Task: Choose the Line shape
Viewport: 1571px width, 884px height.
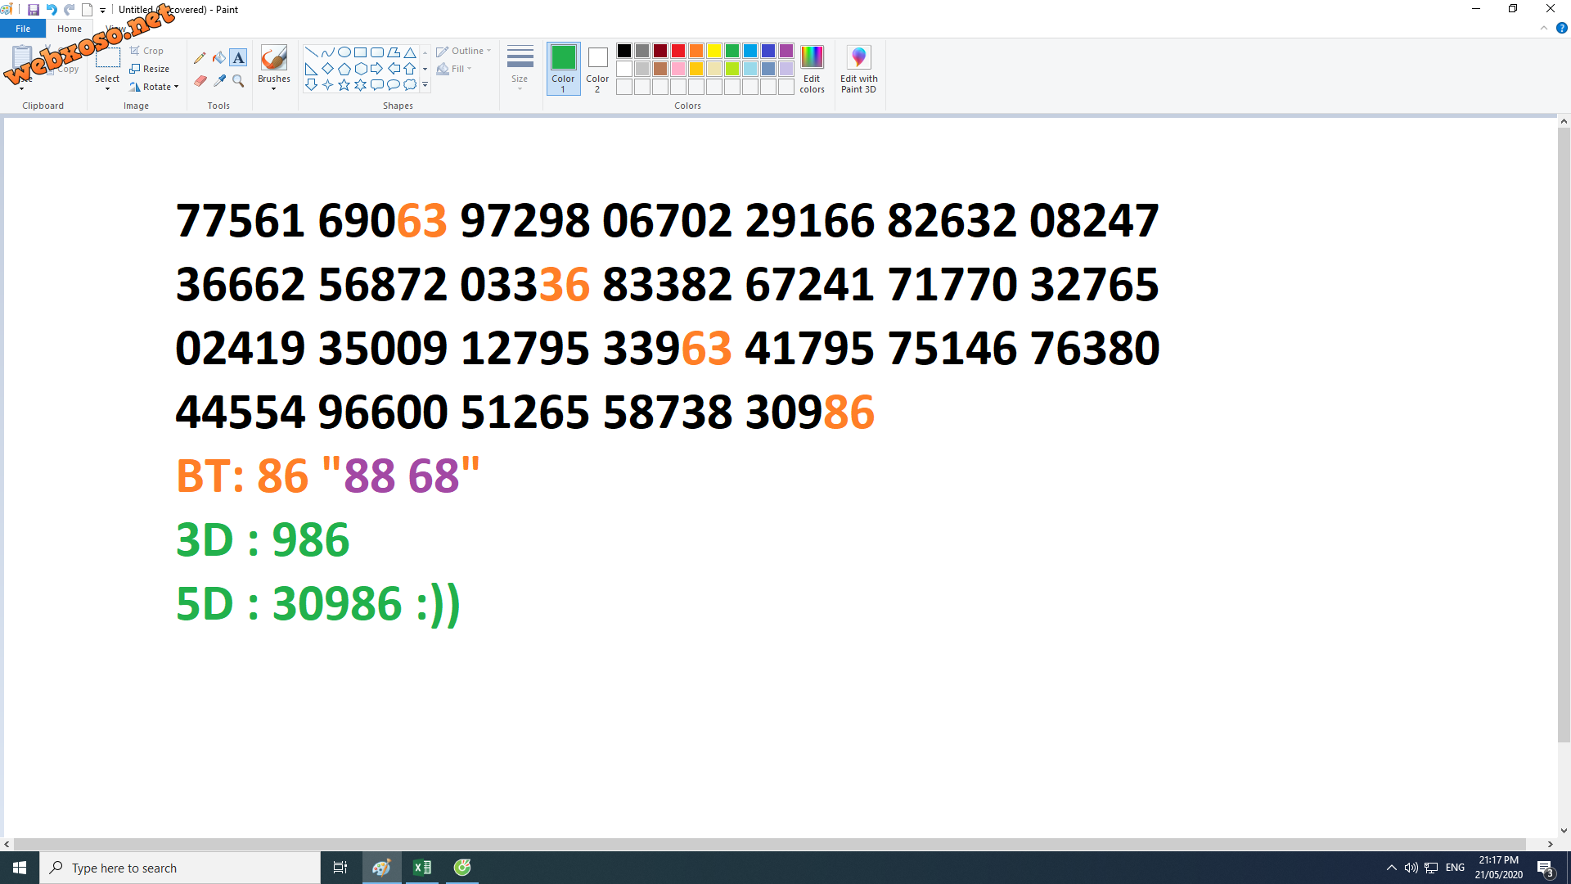Action: [x=311, y=52]
